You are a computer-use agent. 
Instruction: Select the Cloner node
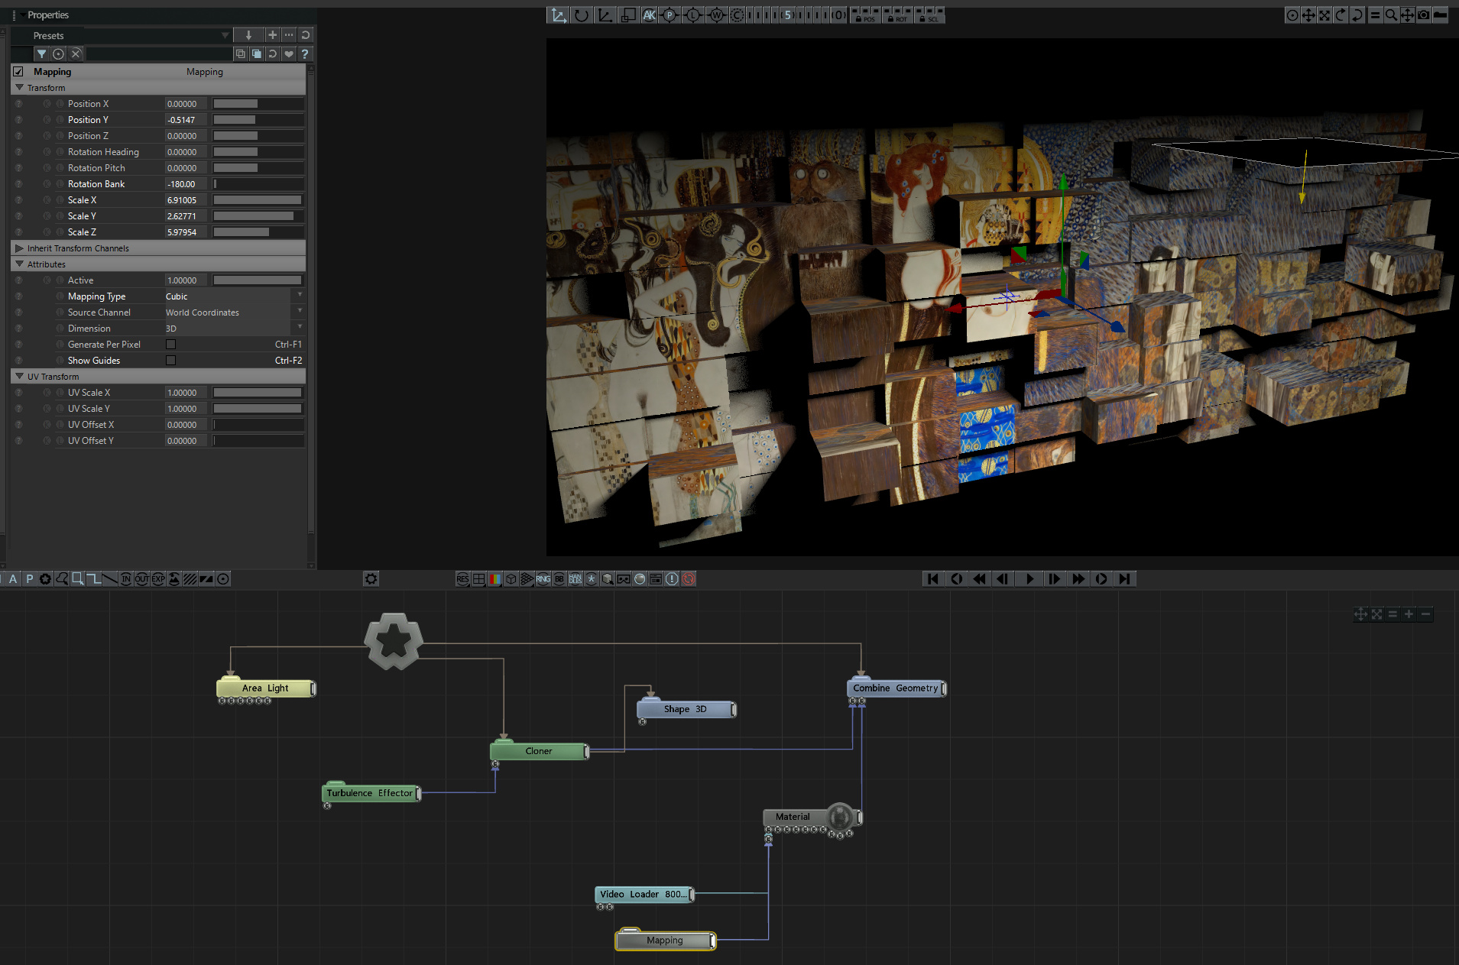coord(539,752)
